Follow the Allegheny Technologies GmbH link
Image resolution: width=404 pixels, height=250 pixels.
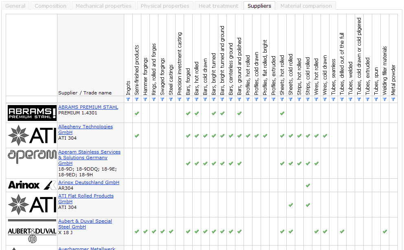tap(86, 129)
